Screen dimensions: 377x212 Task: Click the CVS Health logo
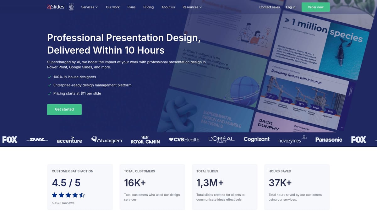(184, 139)
